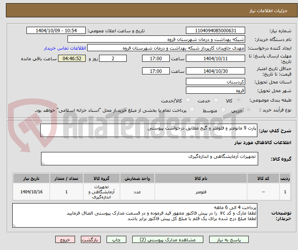The image size is (298, 250).
Task: Click the واحد شمارش column header
Action: (x=137, y=178)
